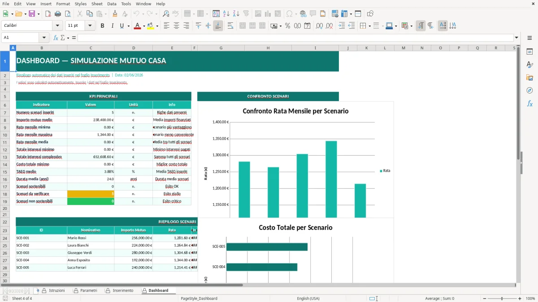Open the Data menu
538x302 pixels.
(x=112, y=4)
